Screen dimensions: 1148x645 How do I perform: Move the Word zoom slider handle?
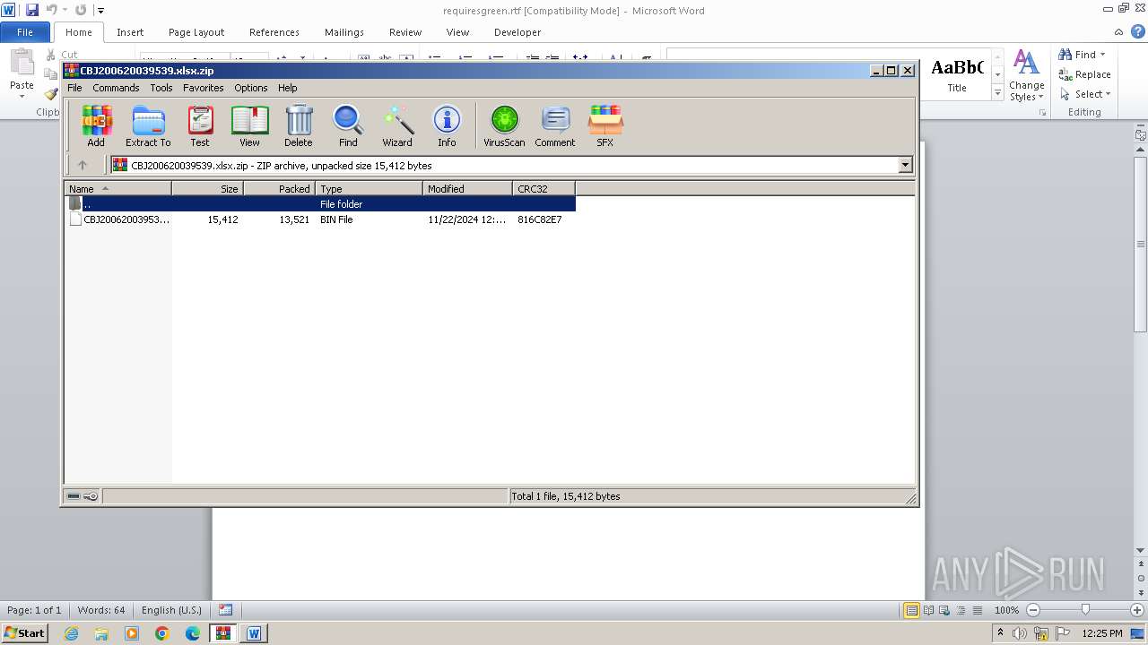coord(1085,610)
